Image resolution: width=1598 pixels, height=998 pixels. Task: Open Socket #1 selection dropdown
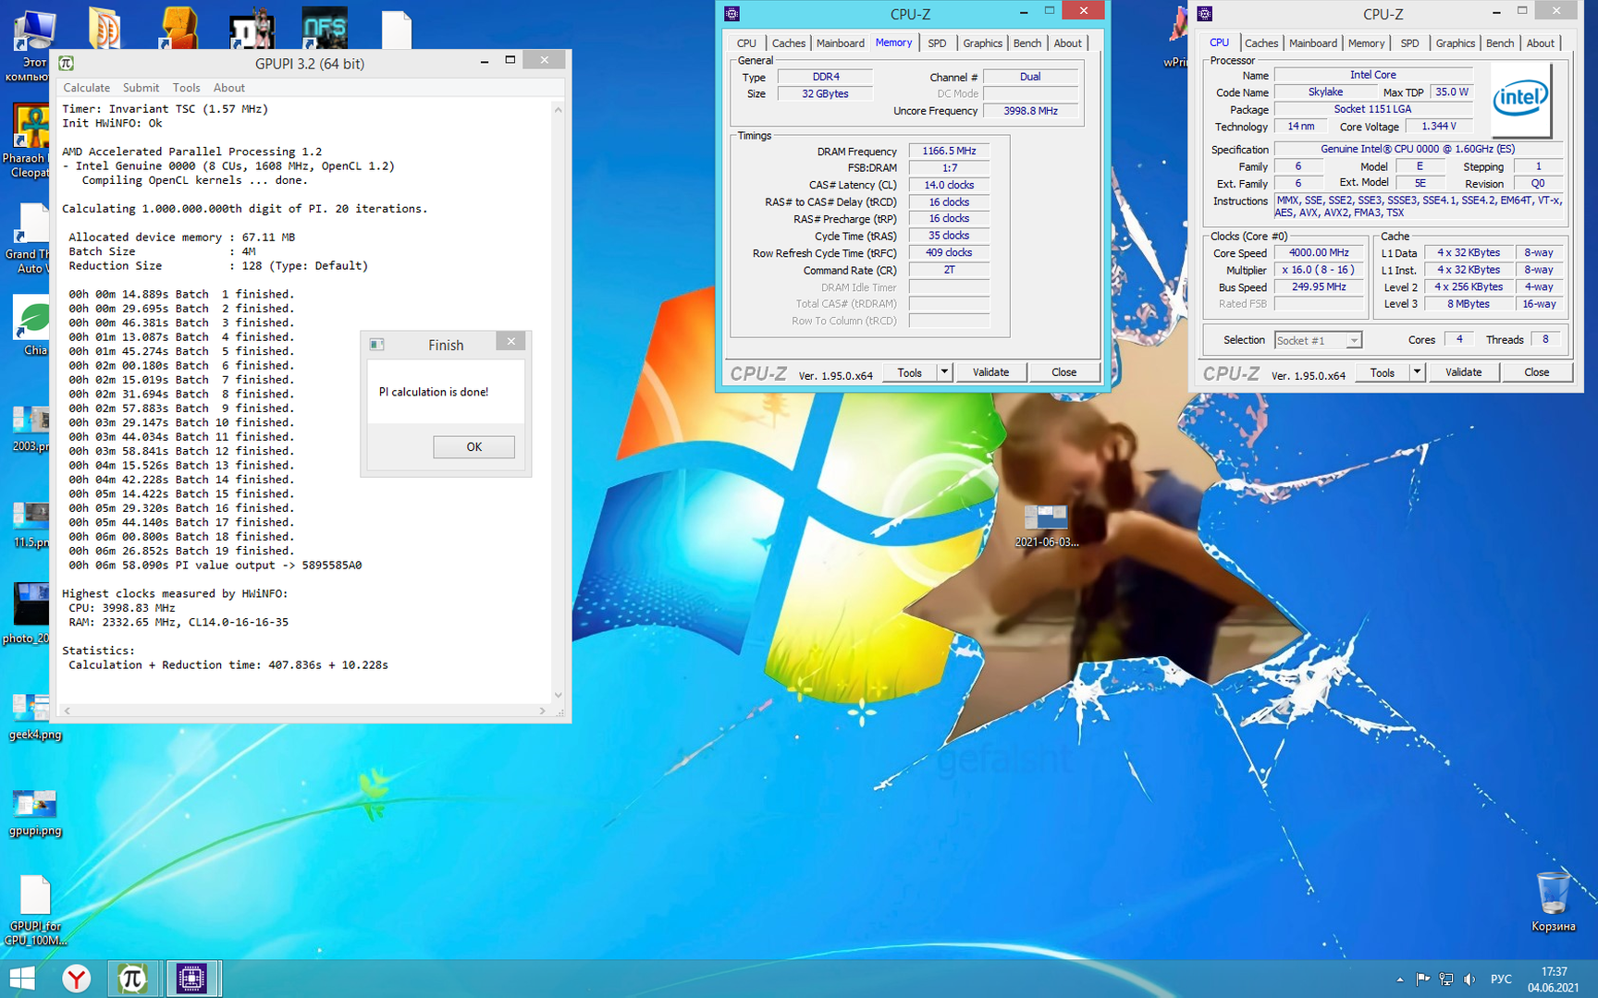click(x=1318, y=340)
